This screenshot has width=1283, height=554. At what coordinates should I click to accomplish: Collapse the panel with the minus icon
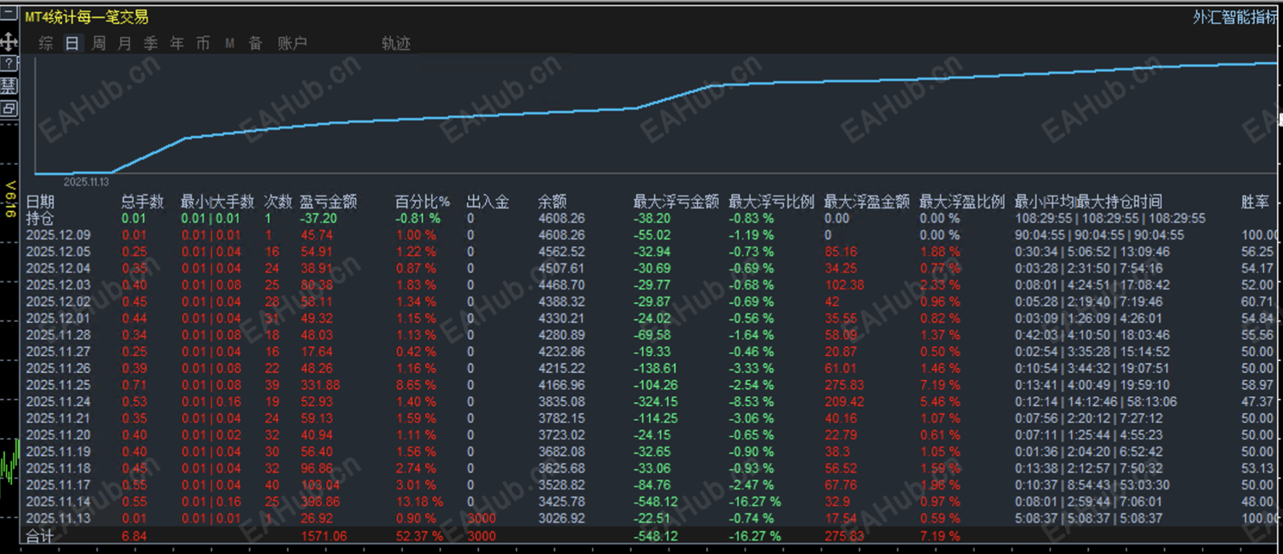(9, 13)
